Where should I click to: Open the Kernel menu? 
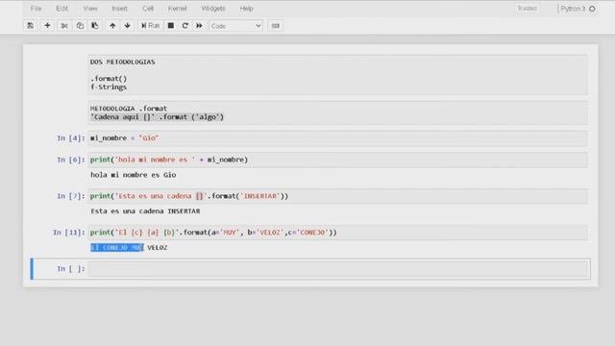(177, 9)
